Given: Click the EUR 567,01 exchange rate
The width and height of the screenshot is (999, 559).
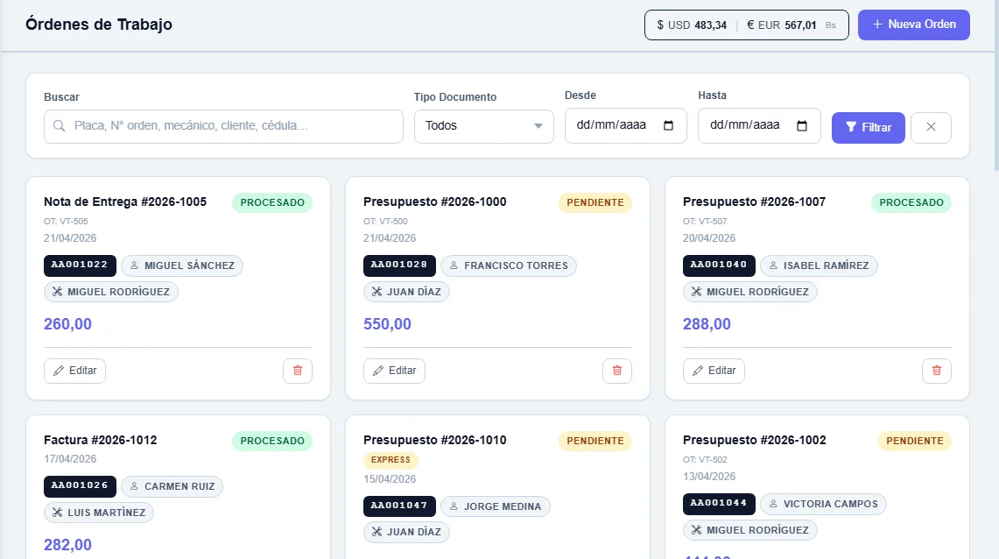Looking at the screenshot, I should coord(782,25).
